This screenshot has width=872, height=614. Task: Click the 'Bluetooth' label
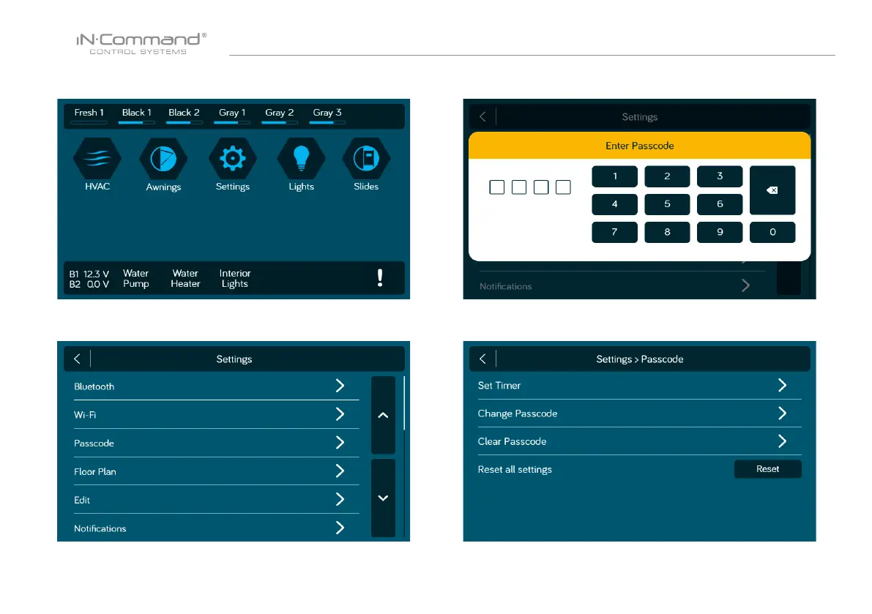(94, 386)
